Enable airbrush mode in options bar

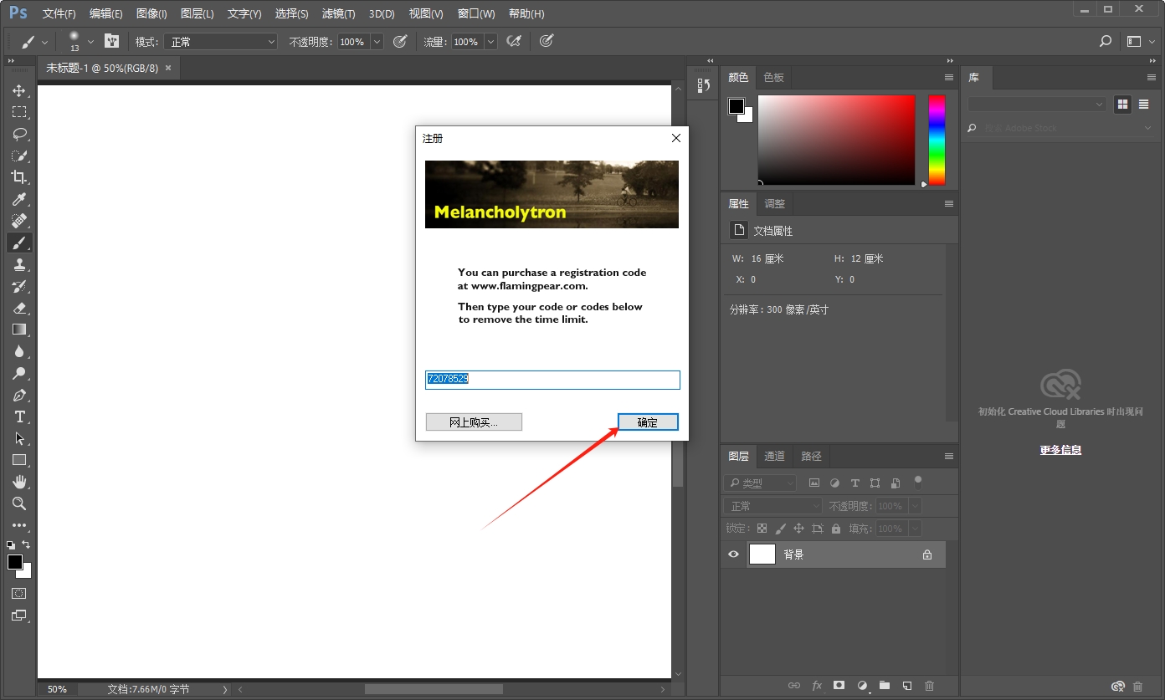click(x=513, y=41)
